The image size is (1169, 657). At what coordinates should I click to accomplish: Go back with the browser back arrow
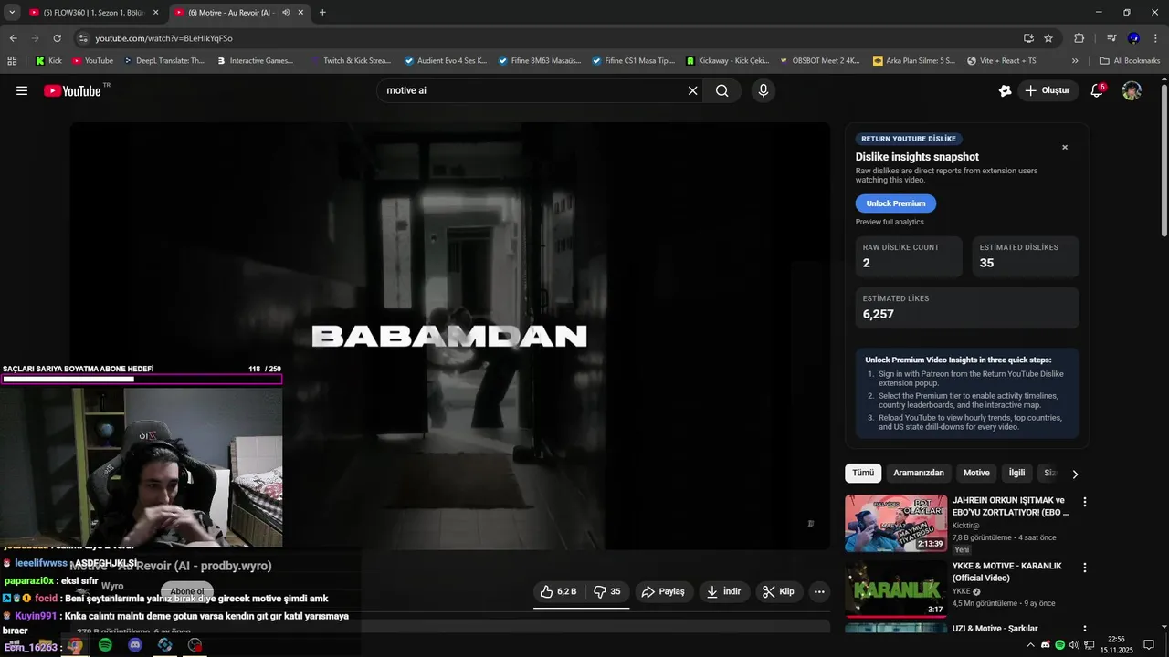tap(13, 38)
